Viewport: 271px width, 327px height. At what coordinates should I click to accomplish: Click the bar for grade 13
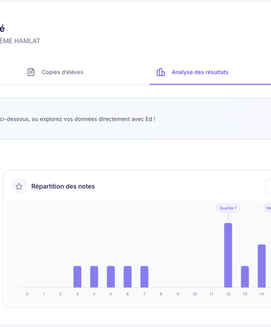[245, 277]
